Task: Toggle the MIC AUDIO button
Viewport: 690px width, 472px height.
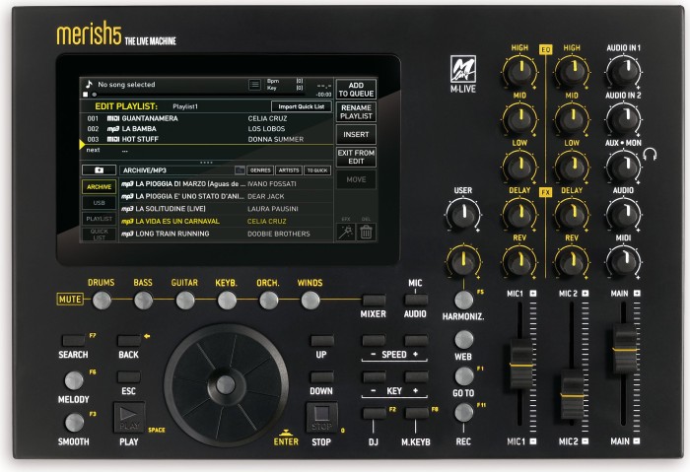Action: coord(416,300)
